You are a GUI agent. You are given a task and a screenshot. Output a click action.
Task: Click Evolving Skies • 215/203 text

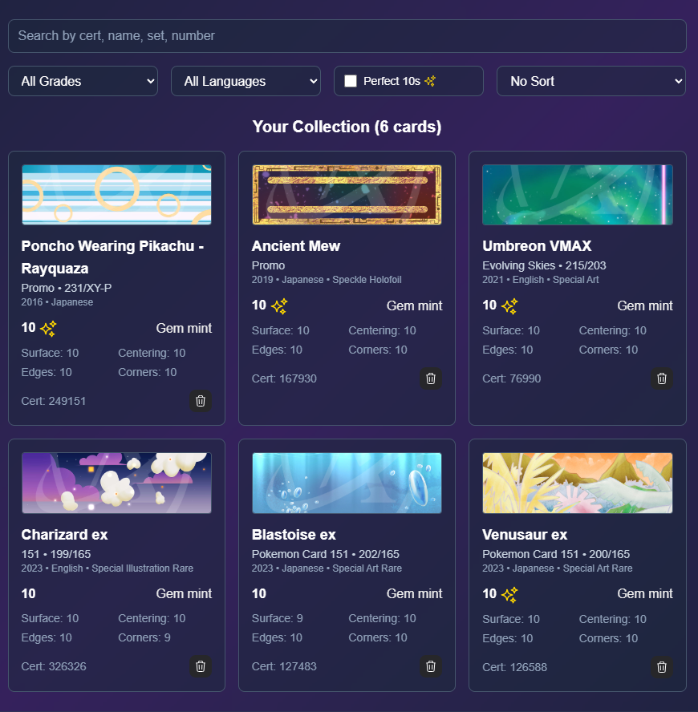[544, 265]
